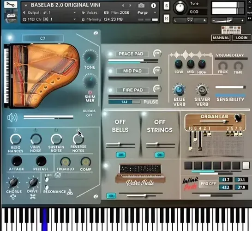Toggle the LOFI switch
Image resolution: width=252 pixels, height=231 pixels.
tap(47, 180)
